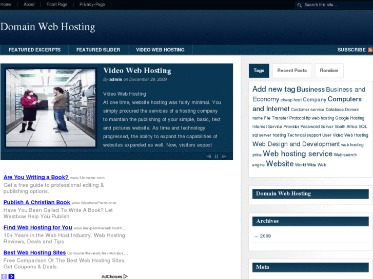This screenshot has height=279, width=373.
Task: Click the Subscribe link
Action: pos(351,50)
